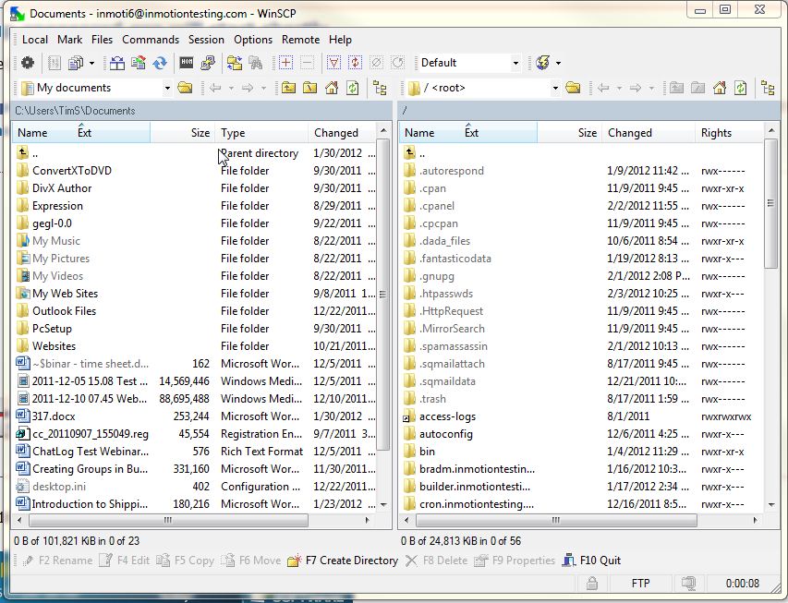Open local parent directory toolbar icon
The height and width of the screenshot is (603, 788).
click(288, 88)
